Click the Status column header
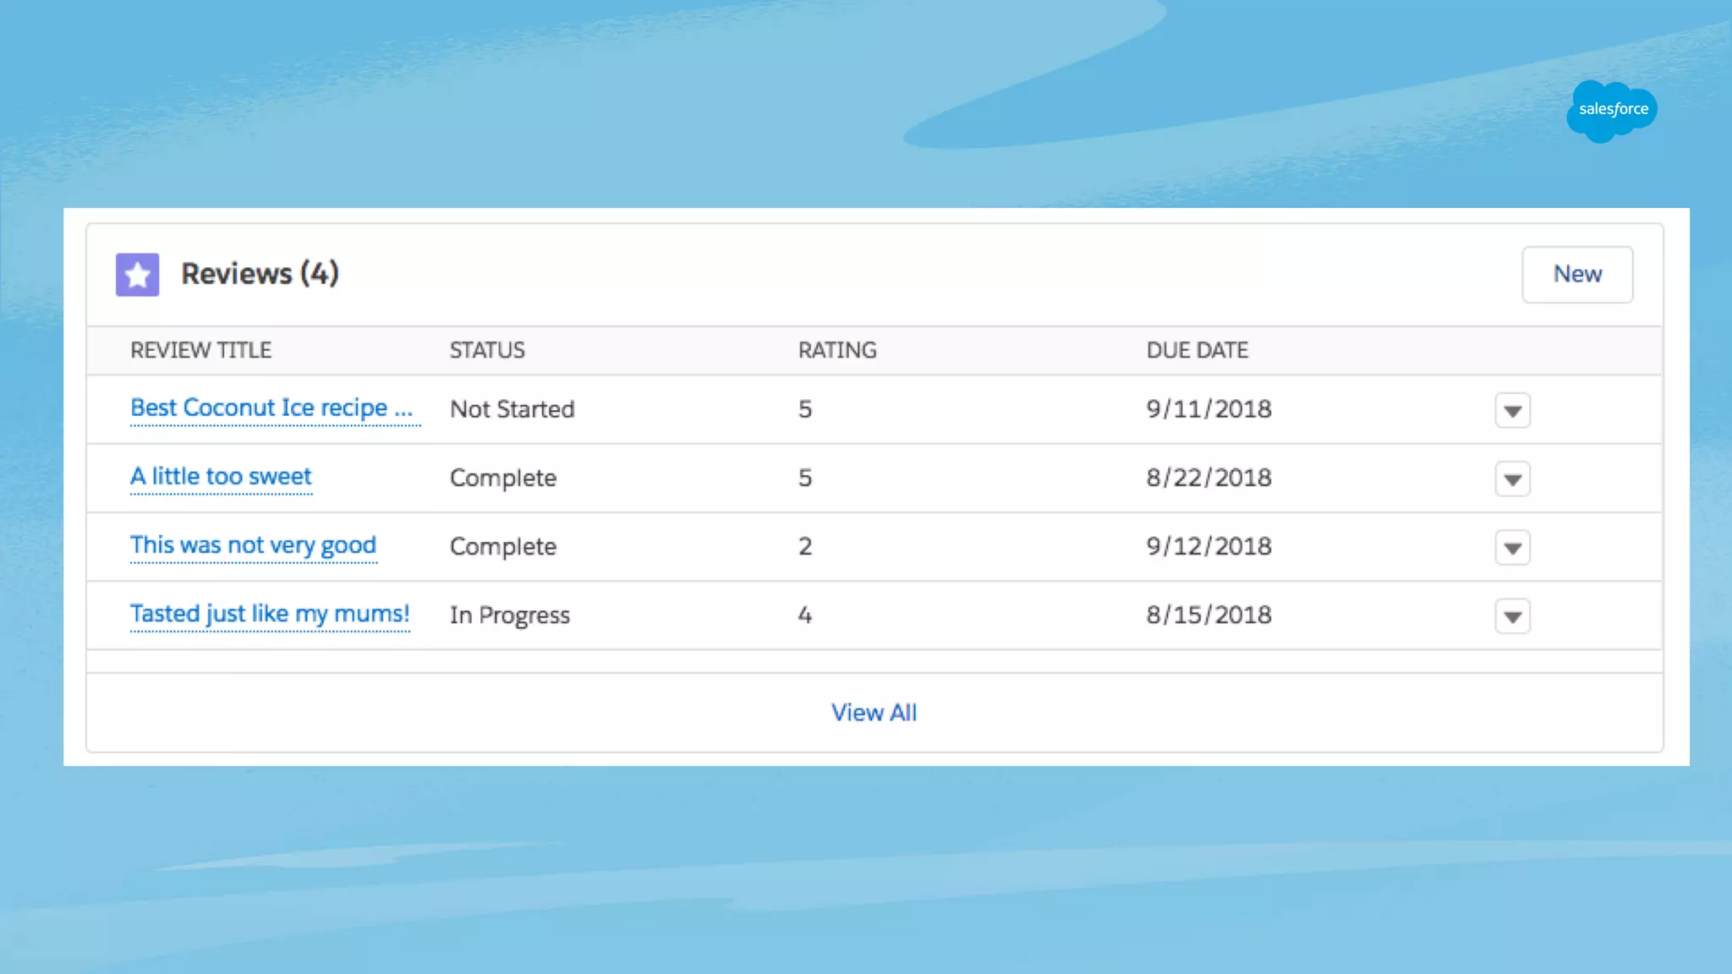 (x=487, y=351)
